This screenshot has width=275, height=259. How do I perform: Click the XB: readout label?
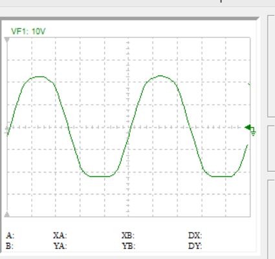pos(128,236)
